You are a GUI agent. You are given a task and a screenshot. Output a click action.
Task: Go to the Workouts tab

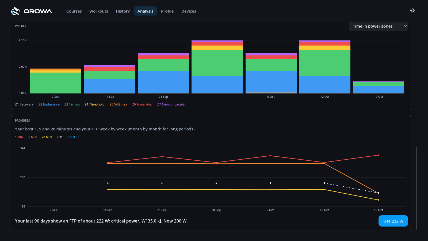[x=99, y=11]
